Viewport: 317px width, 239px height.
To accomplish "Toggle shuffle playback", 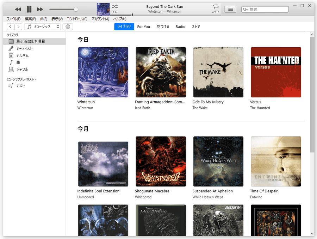I will coord(115,6).
